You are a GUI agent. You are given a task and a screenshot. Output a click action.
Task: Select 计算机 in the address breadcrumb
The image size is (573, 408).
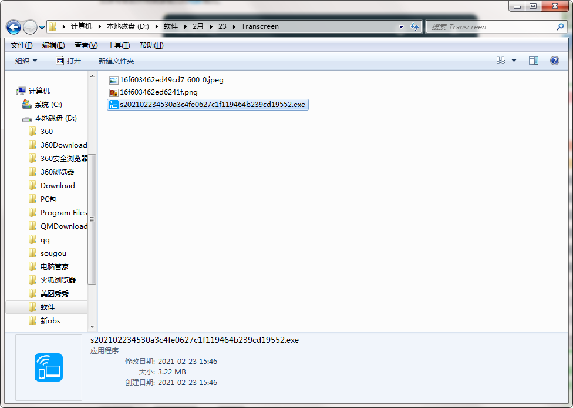point(82,26)
